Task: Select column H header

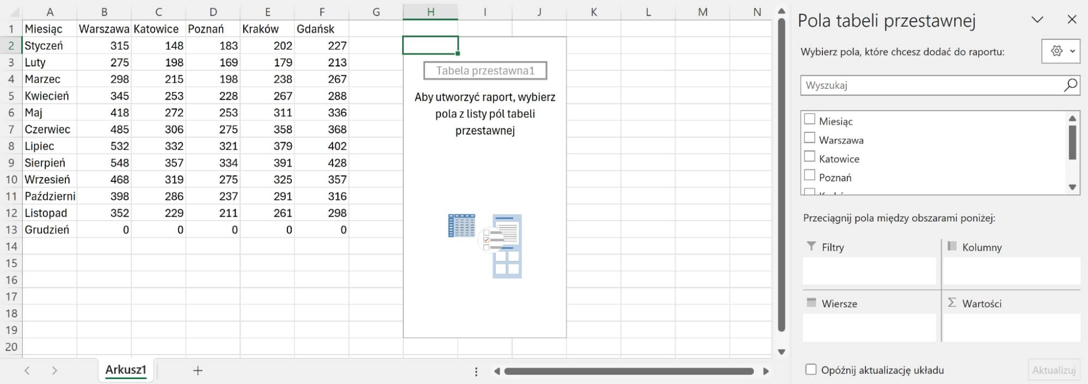Action: (x=430, y=12)
